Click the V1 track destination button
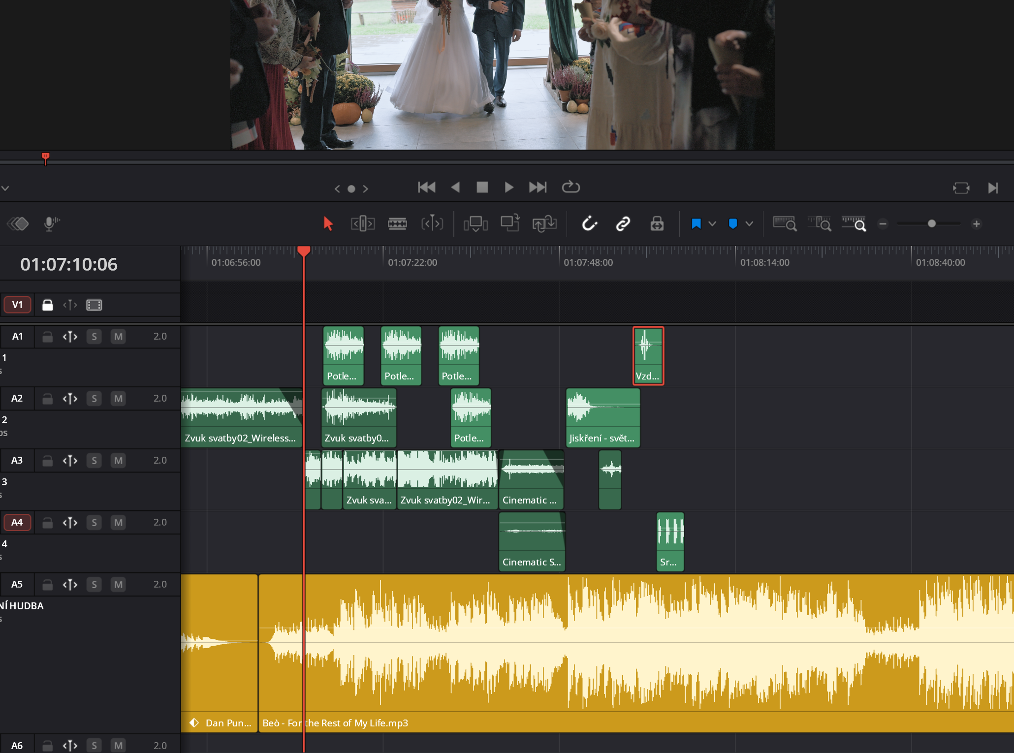The width and height of the screenshot is (1014, 753). click(x=17, y=305)
